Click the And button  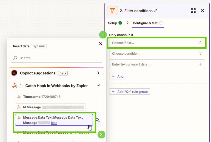118,76
